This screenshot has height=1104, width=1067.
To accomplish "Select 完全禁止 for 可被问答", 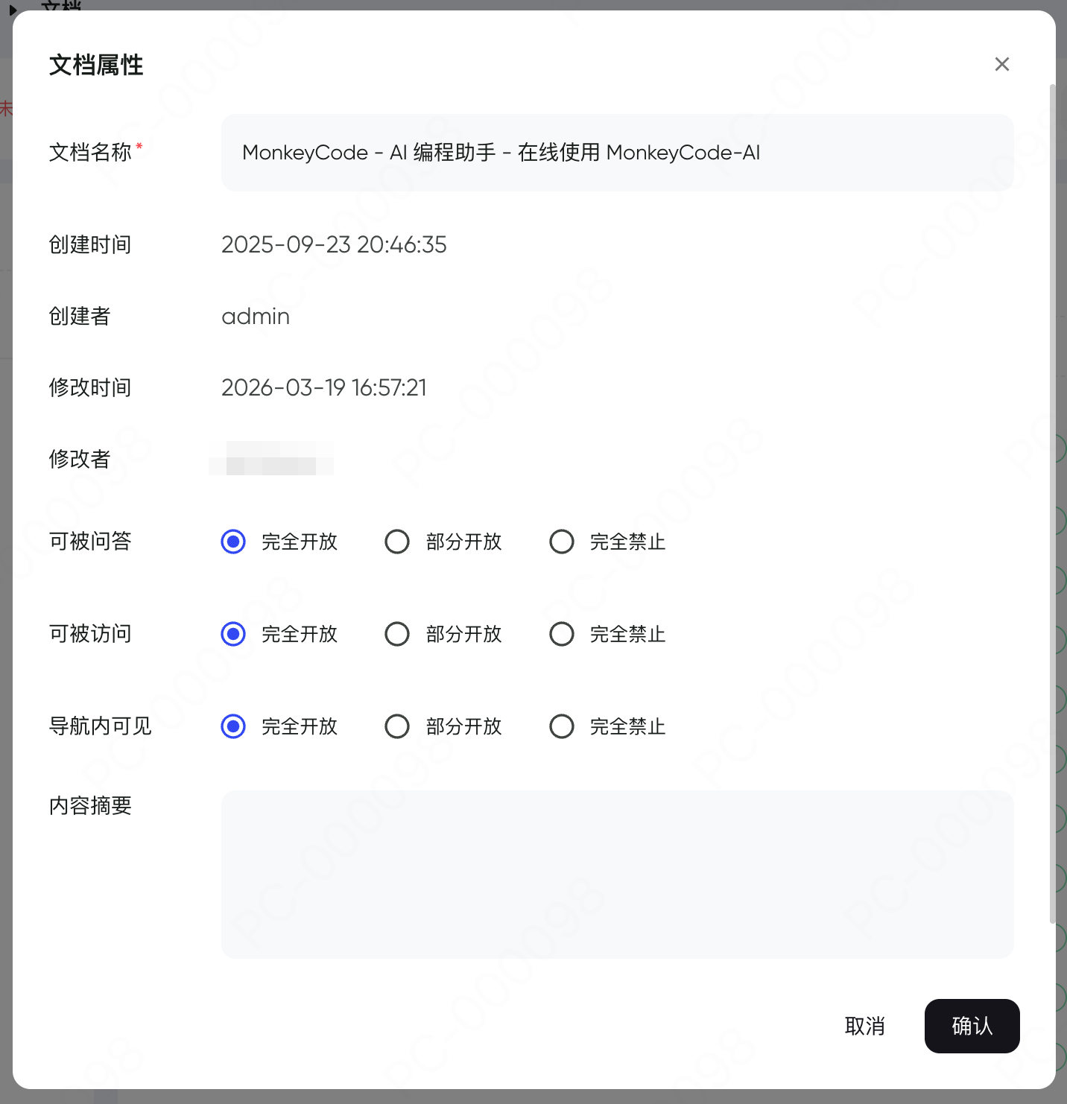I will [562, 542].
